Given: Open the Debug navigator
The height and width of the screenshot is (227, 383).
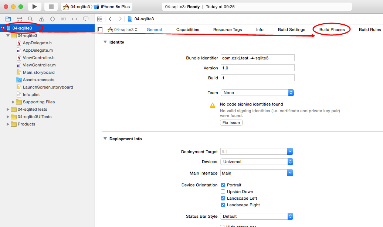Looking at the screenshot, I should [64, 19].
